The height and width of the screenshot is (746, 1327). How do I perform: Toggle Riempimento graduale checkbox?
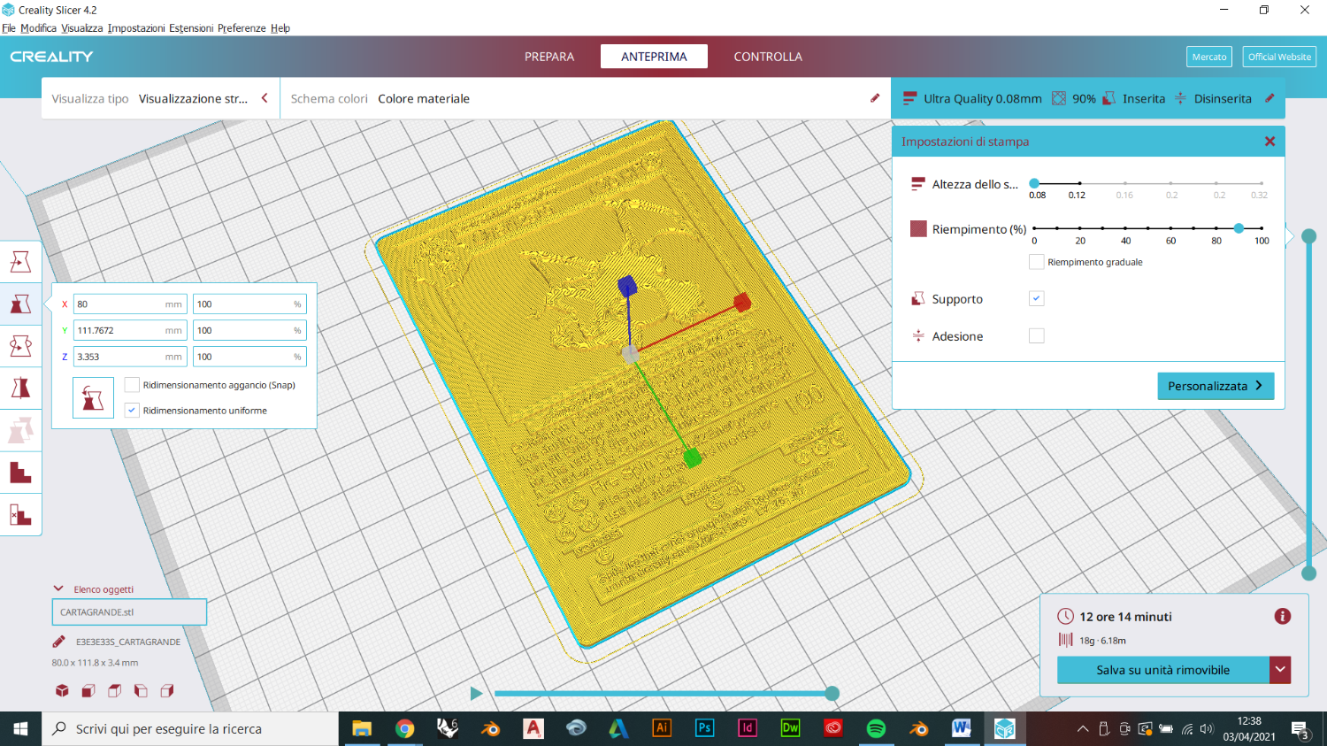(x=1036, y=262)
